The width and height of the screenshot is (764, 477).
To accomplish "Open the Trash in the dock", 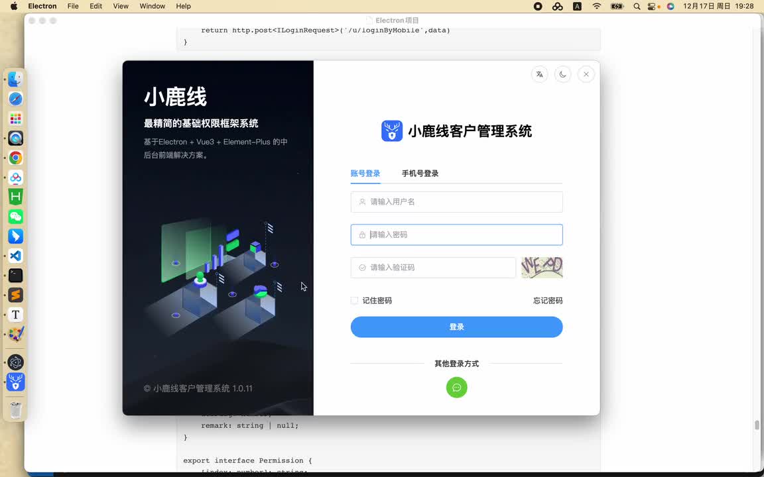I will [16, 410].
